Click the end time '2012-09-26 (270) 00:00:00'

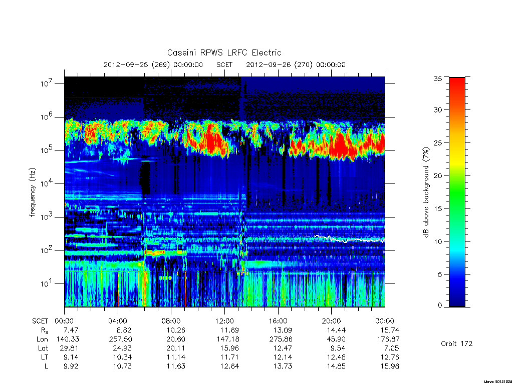pos(296,64)
